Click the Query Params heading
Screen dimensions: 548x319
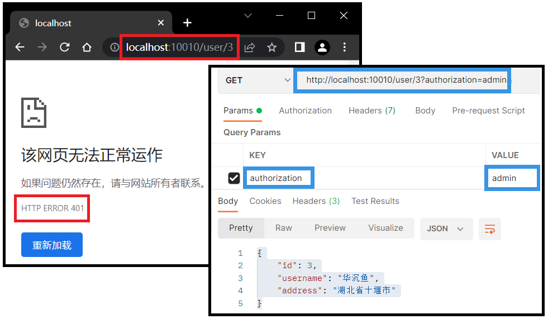tap(252, 132)
